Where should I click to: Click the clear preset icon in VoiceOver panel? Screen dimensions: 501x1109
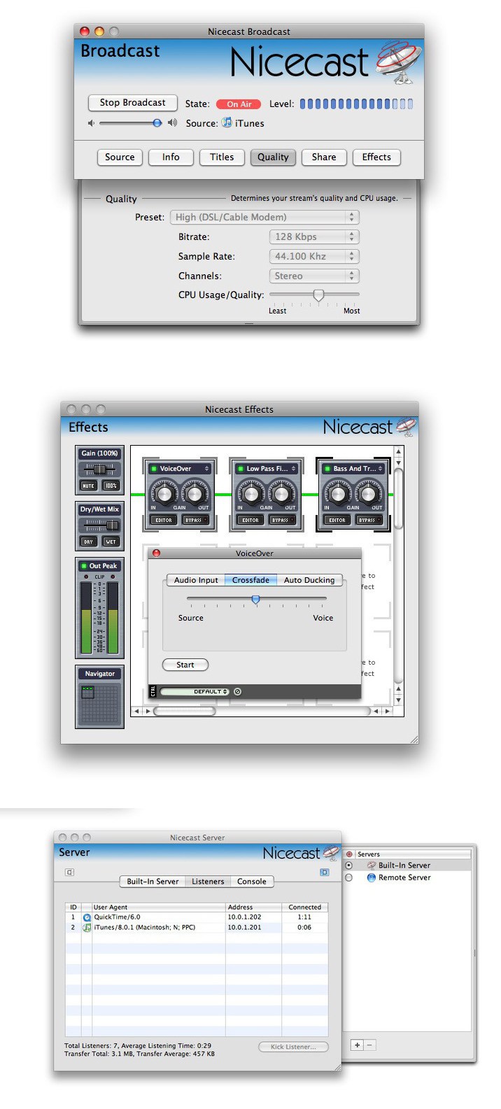click(237, 692)
